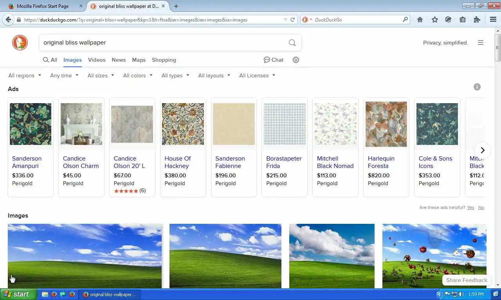Click the Share Feedback button
This screenshot has height=300, width=501.
coord(466,280)
